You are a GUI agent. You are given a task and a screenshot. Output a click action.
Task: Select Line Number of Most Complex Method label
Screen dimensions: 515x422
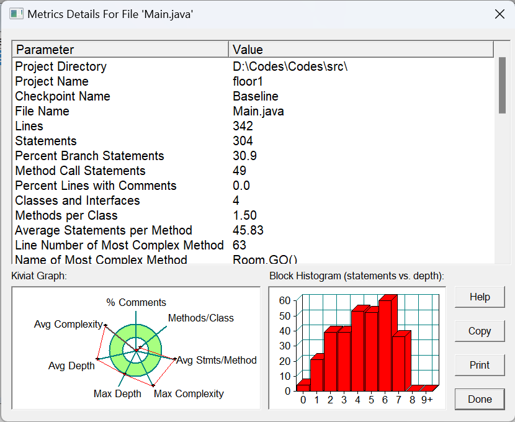coord(119,245)
